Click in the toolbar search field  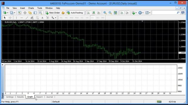coord(164,13)
